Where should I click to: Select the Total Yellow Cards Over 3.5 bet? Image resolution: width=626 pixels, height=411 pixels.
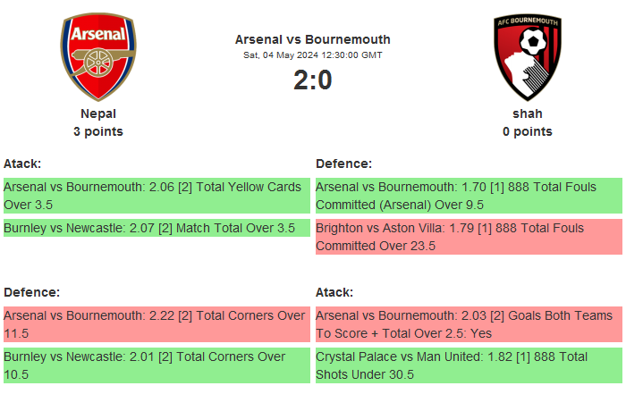coord(156,196)
